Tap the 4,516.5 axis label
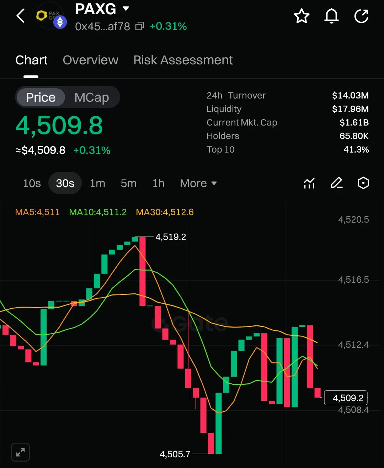Screen dimensions: 384x468 pos(353,280)
